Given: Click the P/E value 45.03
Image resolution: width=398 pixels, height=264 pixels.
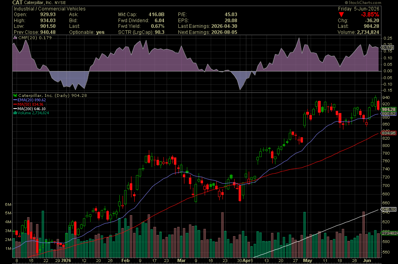Looking at the screenshot, I should coord(231,15).
